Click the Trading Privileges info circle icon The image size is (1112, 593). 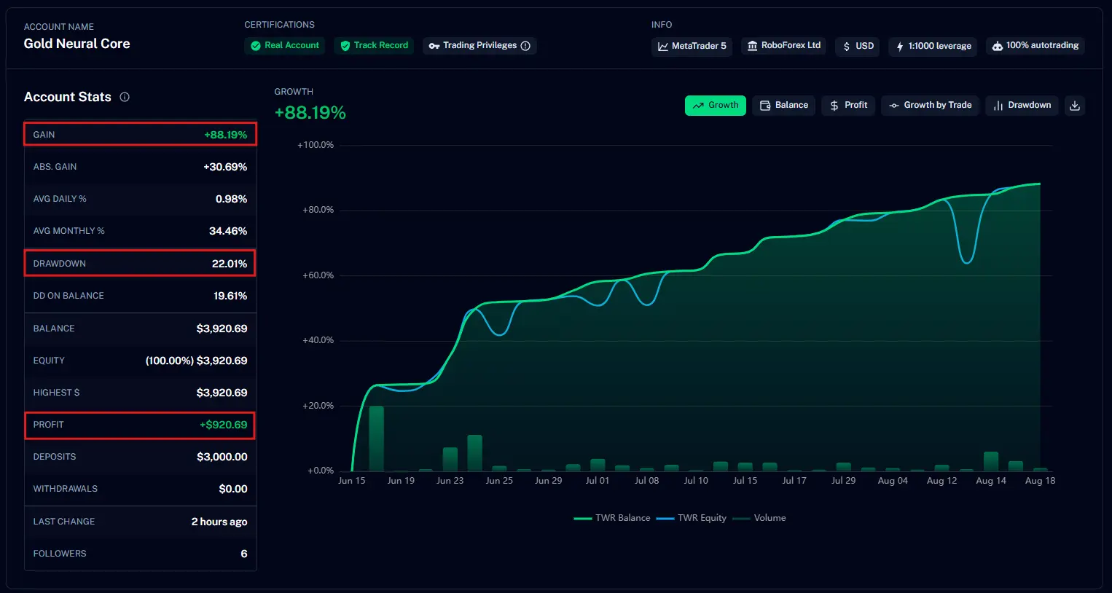(525, 46)
